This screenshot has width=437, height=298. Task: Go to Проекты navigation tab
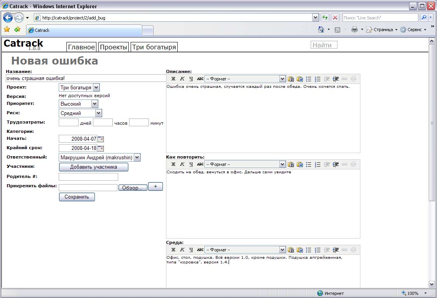click(x=114, y=47)
